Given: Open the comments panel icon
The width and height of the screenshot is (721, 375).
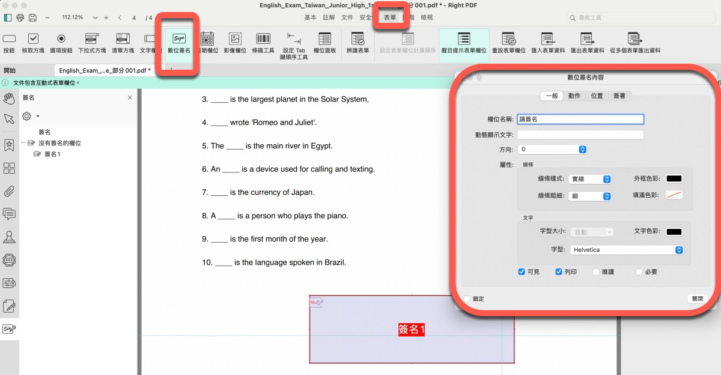Looking at the screenshot, I should pos(9,214).
